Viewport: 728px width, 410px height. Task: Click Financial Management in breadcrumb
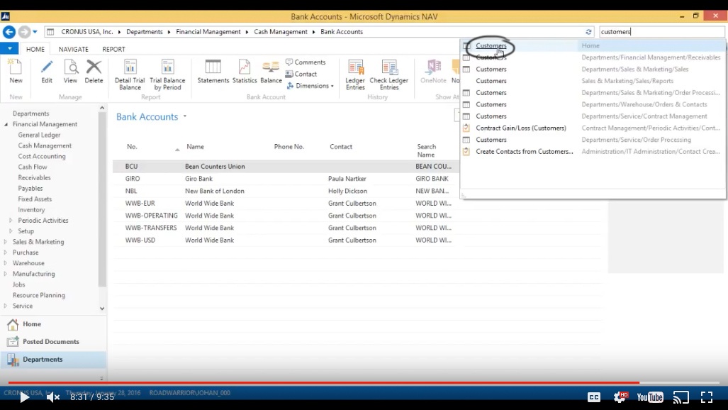pyautogui.click(x=208, y=32)
